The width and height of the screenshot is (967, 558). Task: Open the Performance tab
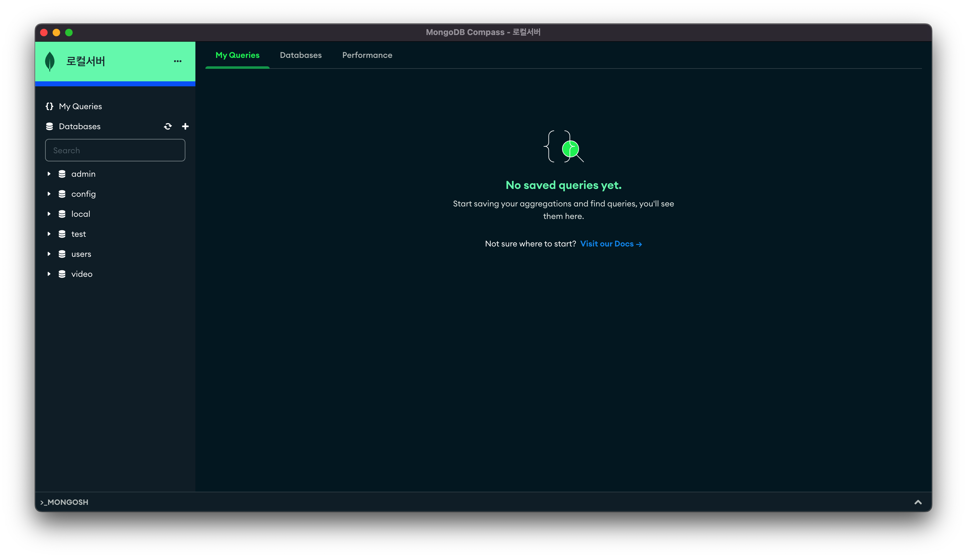(367, 55)
